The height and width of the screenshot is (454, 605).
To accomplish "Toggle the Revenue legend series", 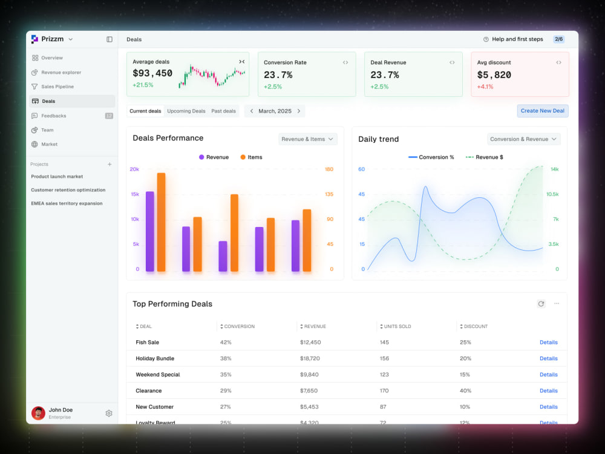I will [x=214, y=157].
